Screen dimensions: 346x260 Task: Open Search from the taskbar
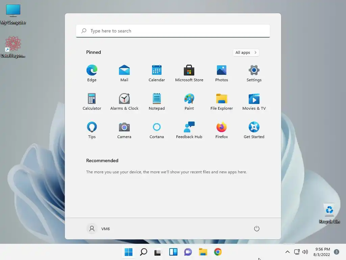tap(143, 252)
